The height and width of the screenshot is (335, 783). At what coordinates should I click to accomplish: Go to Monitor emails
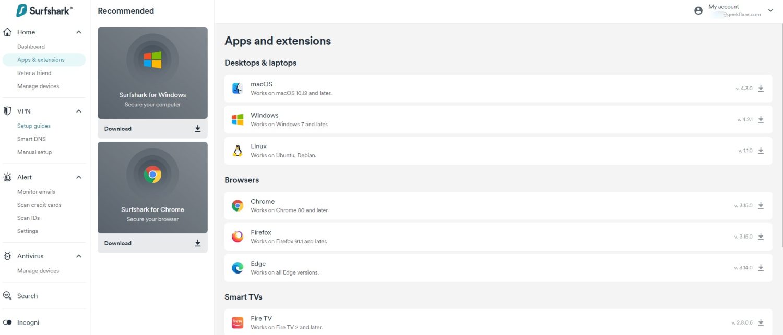coord(36,192)
